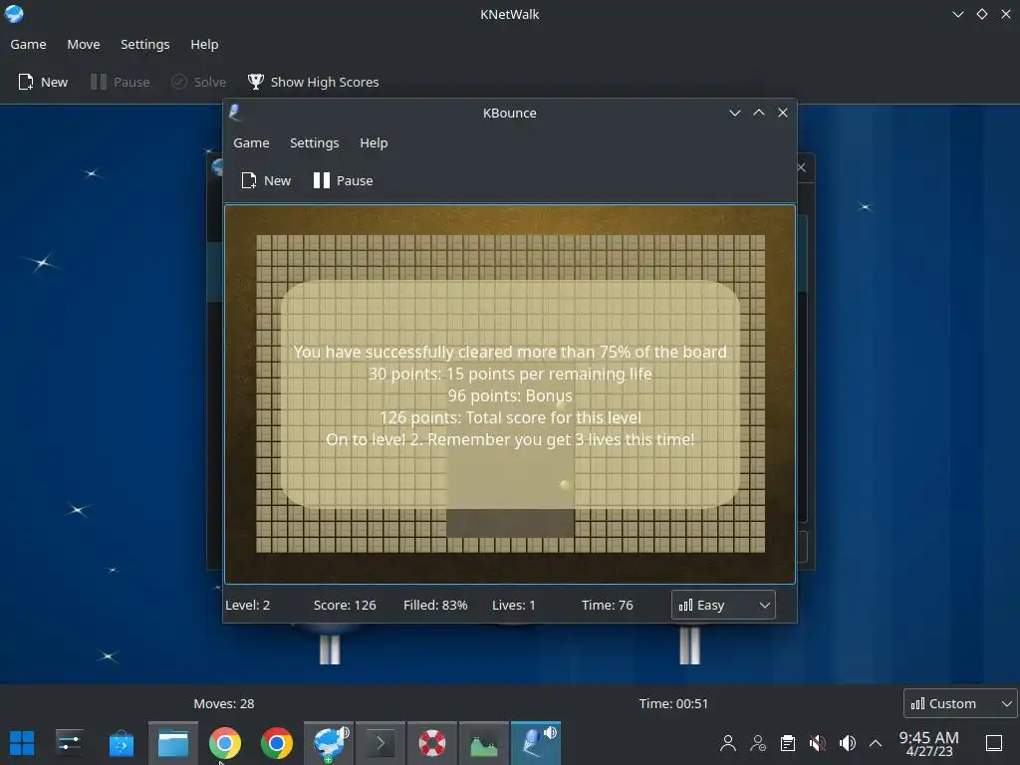1020x765 pixels.
Task: Open the Easy difficulty dropdown in KBounce
Action: click(x=723, y=605)
